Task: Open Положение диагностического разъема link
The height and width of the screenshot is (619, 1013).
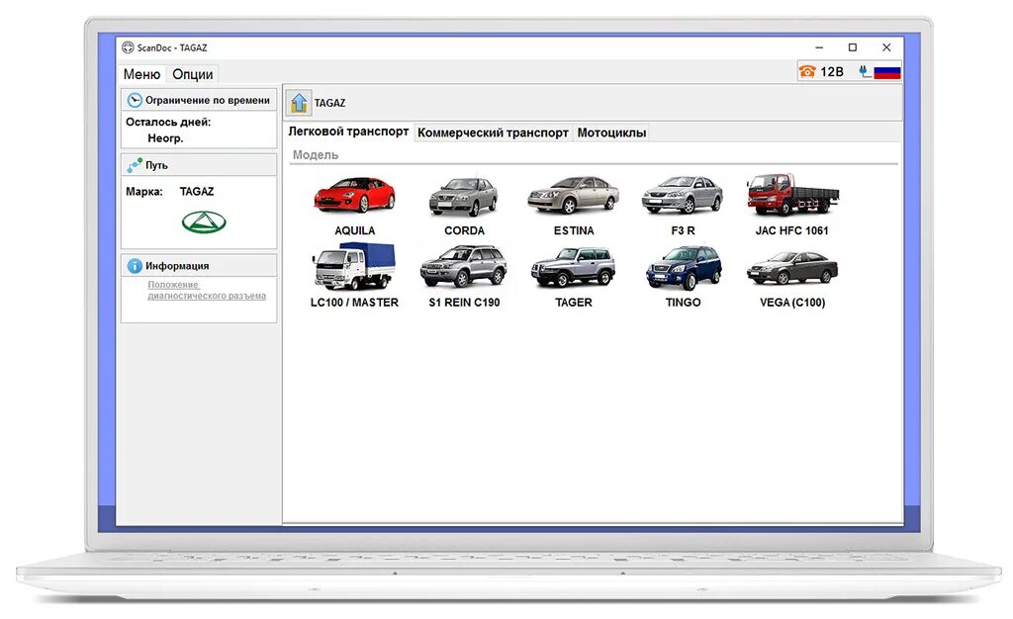Action: (207, 290)
